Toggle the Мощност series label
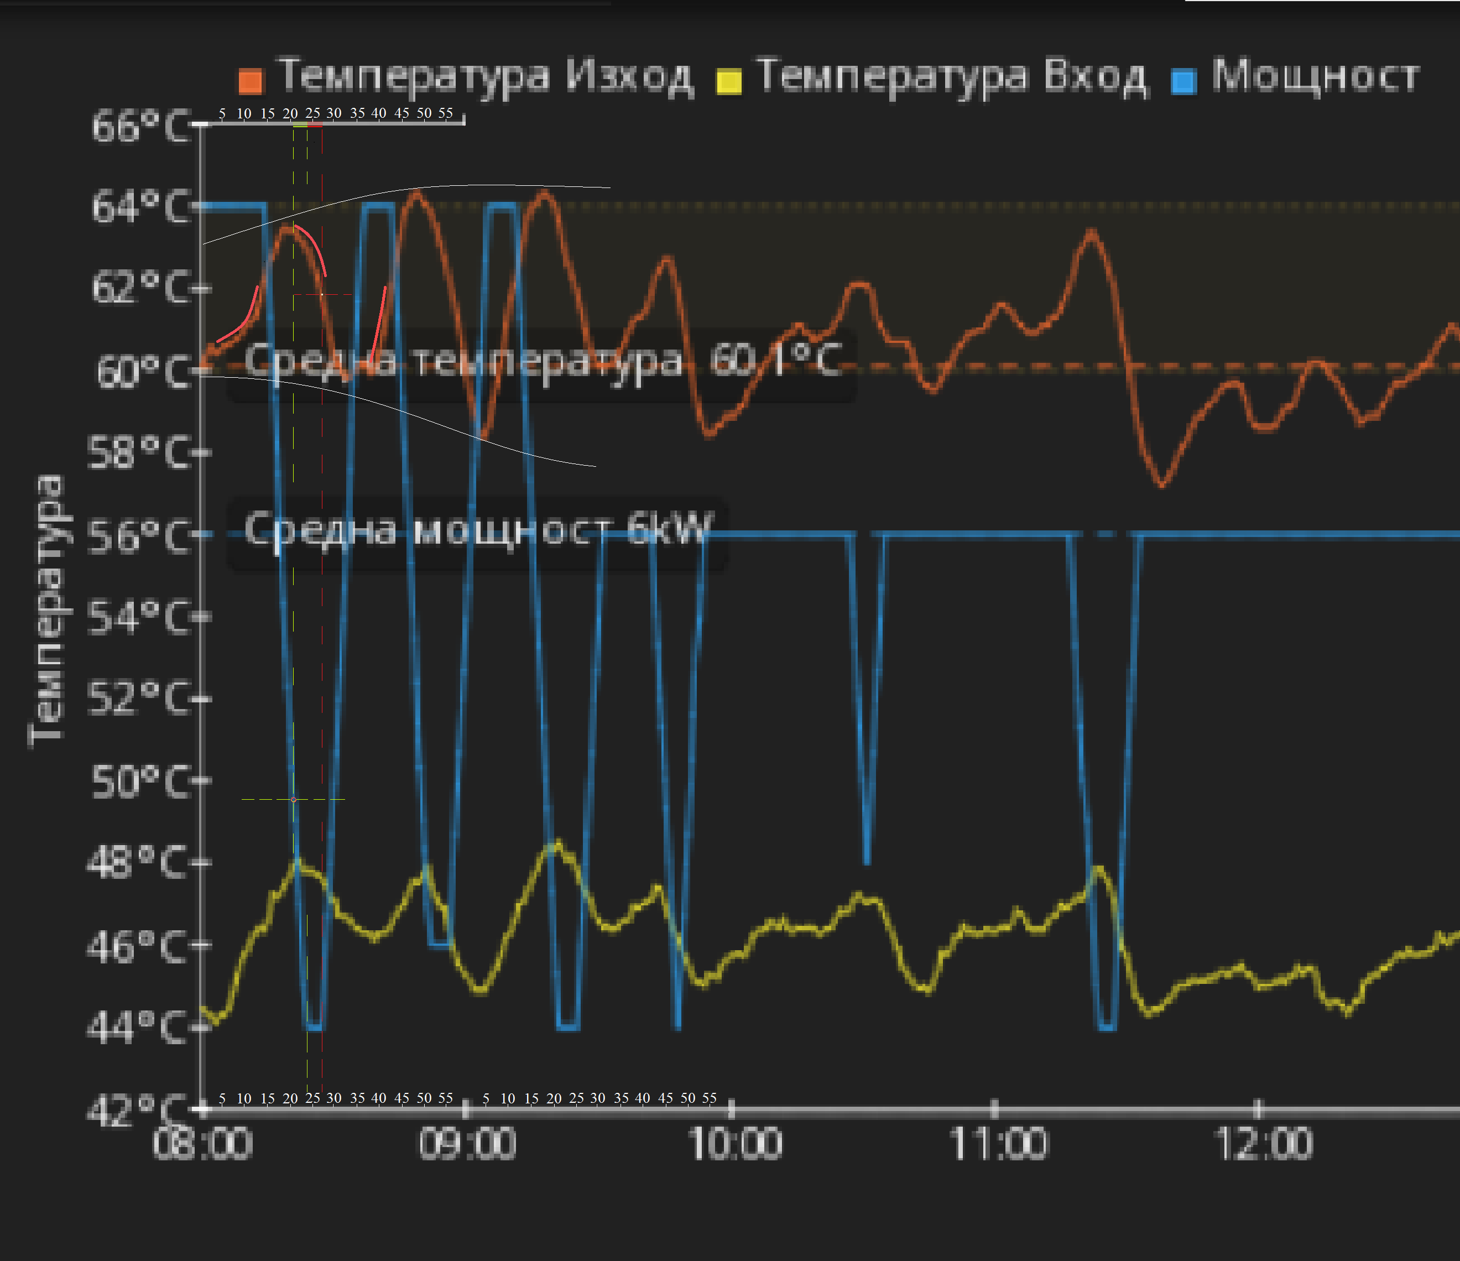 (1315, 76)
